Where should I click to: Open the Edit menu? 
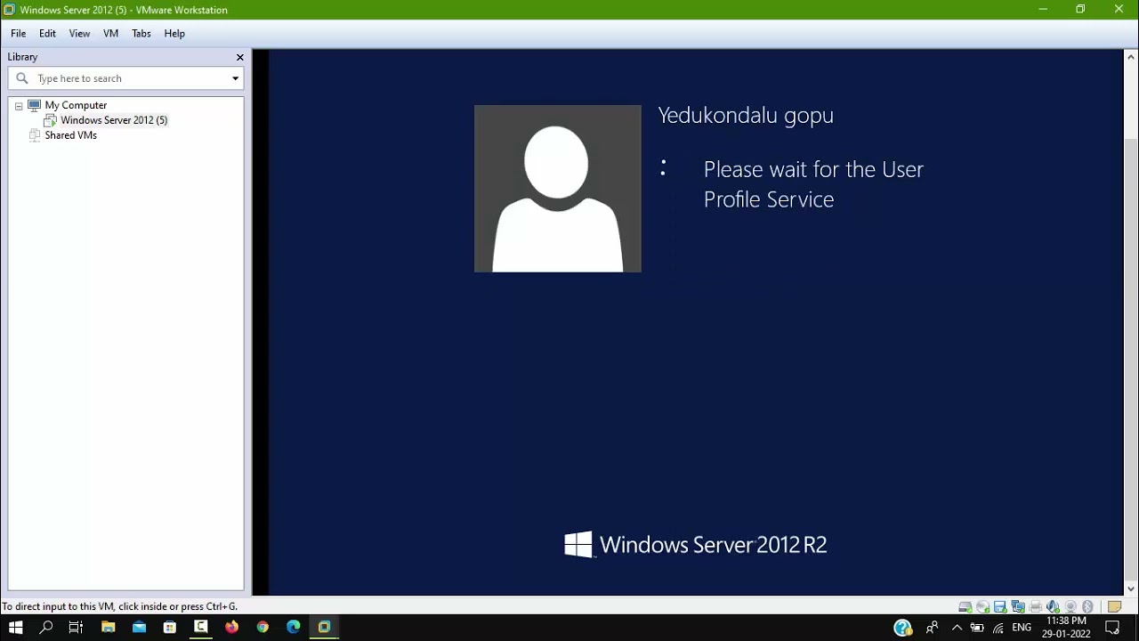pyautogui.click(x=47, y=33)
